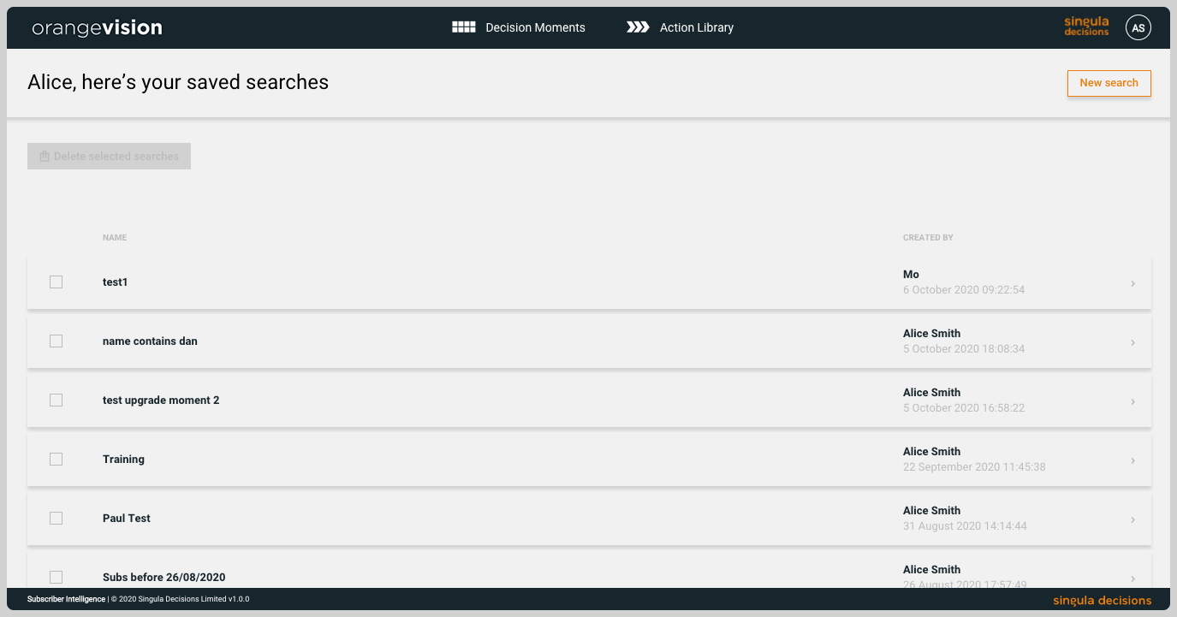Check the test upgrade moment 2 row
Screen dimensions: 1177x617
point(56,400)
